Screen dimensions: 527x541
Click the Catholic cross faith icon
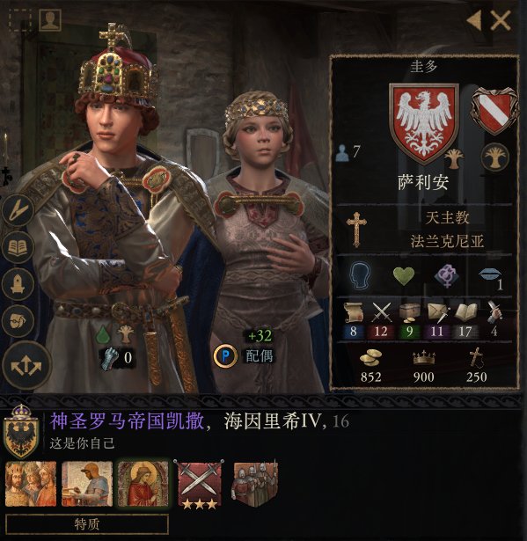356,229
